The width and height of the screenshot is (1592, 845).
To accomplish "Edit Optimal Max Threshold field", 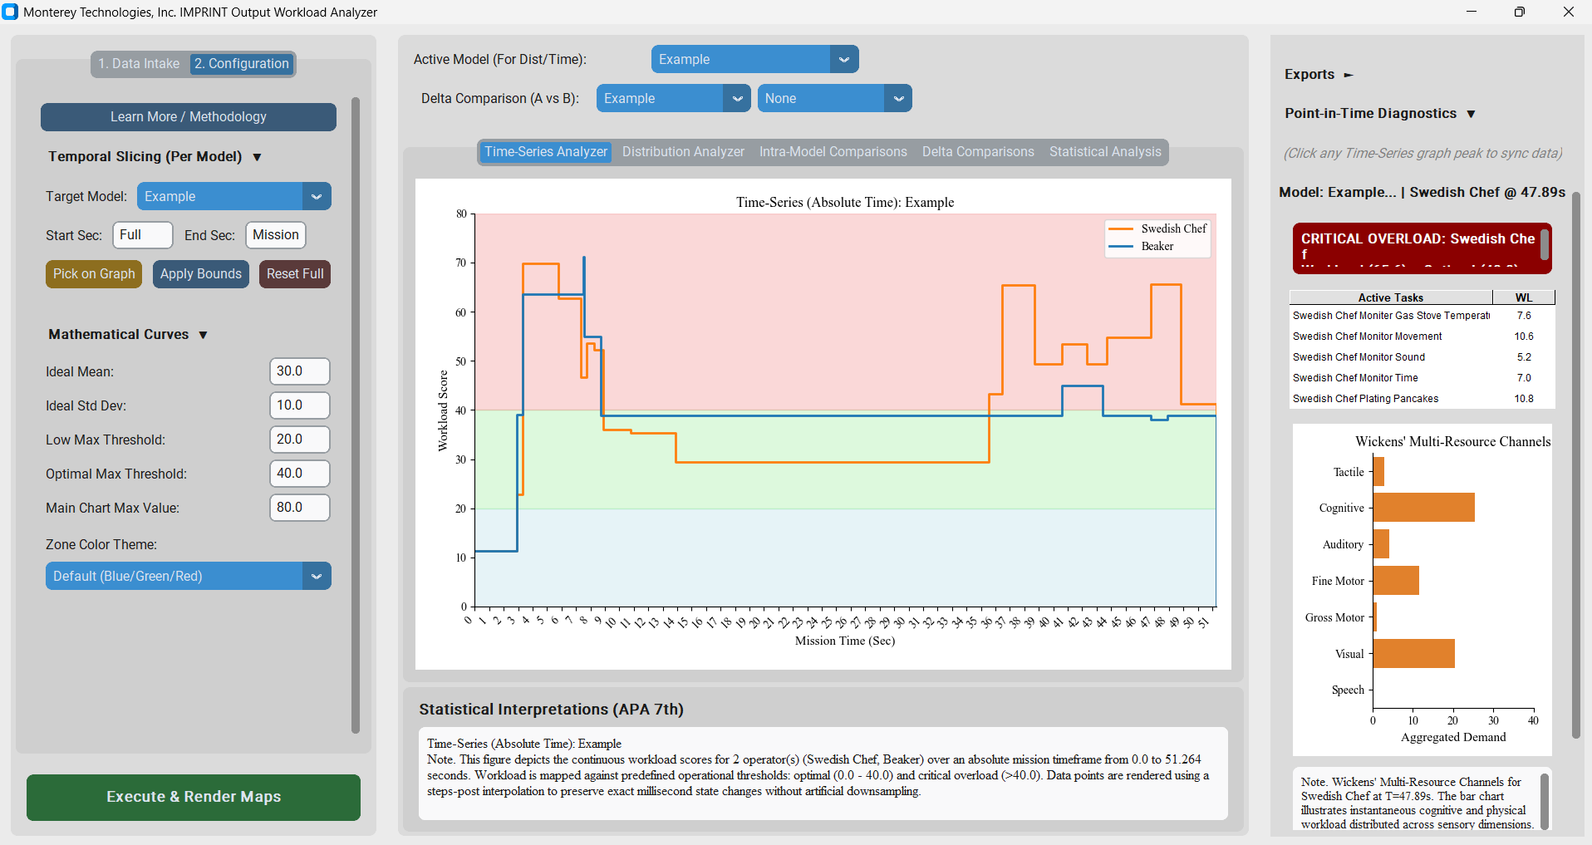I will pyautogui.click(x=300, y=474).
